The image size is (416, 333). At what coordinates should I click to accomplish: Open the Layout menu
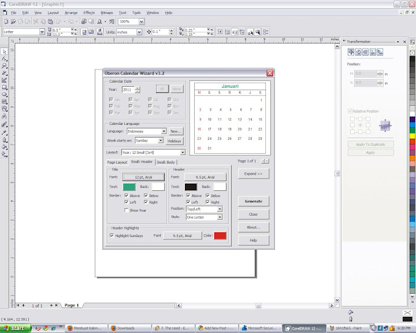(x=53, y=13)
